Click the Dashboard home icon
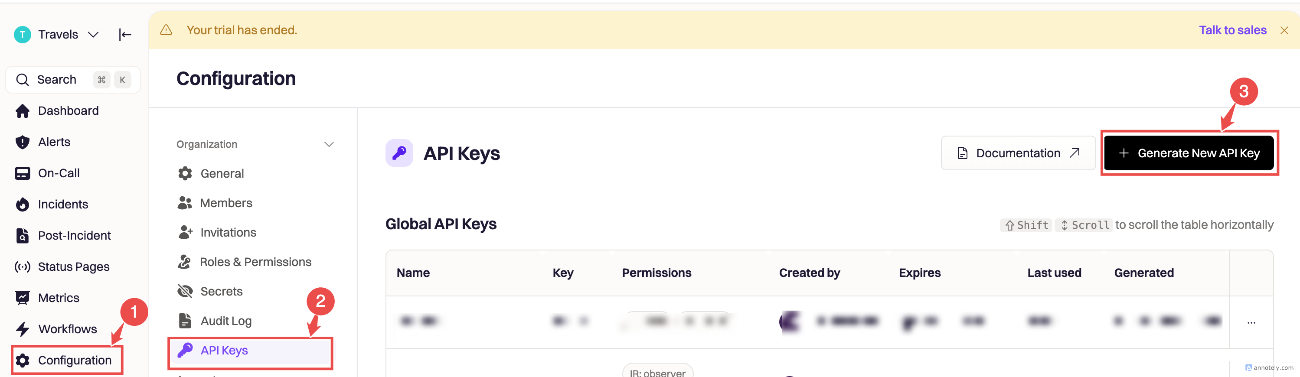Image resolution: width=1300 pixels, height=377 pixels. [22, 111]
